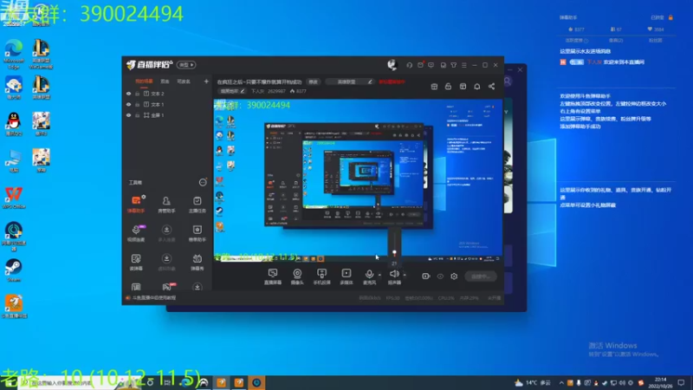Add live screen capture source (直播屏幕)
693x390 pixels.
tap(273, 276)
